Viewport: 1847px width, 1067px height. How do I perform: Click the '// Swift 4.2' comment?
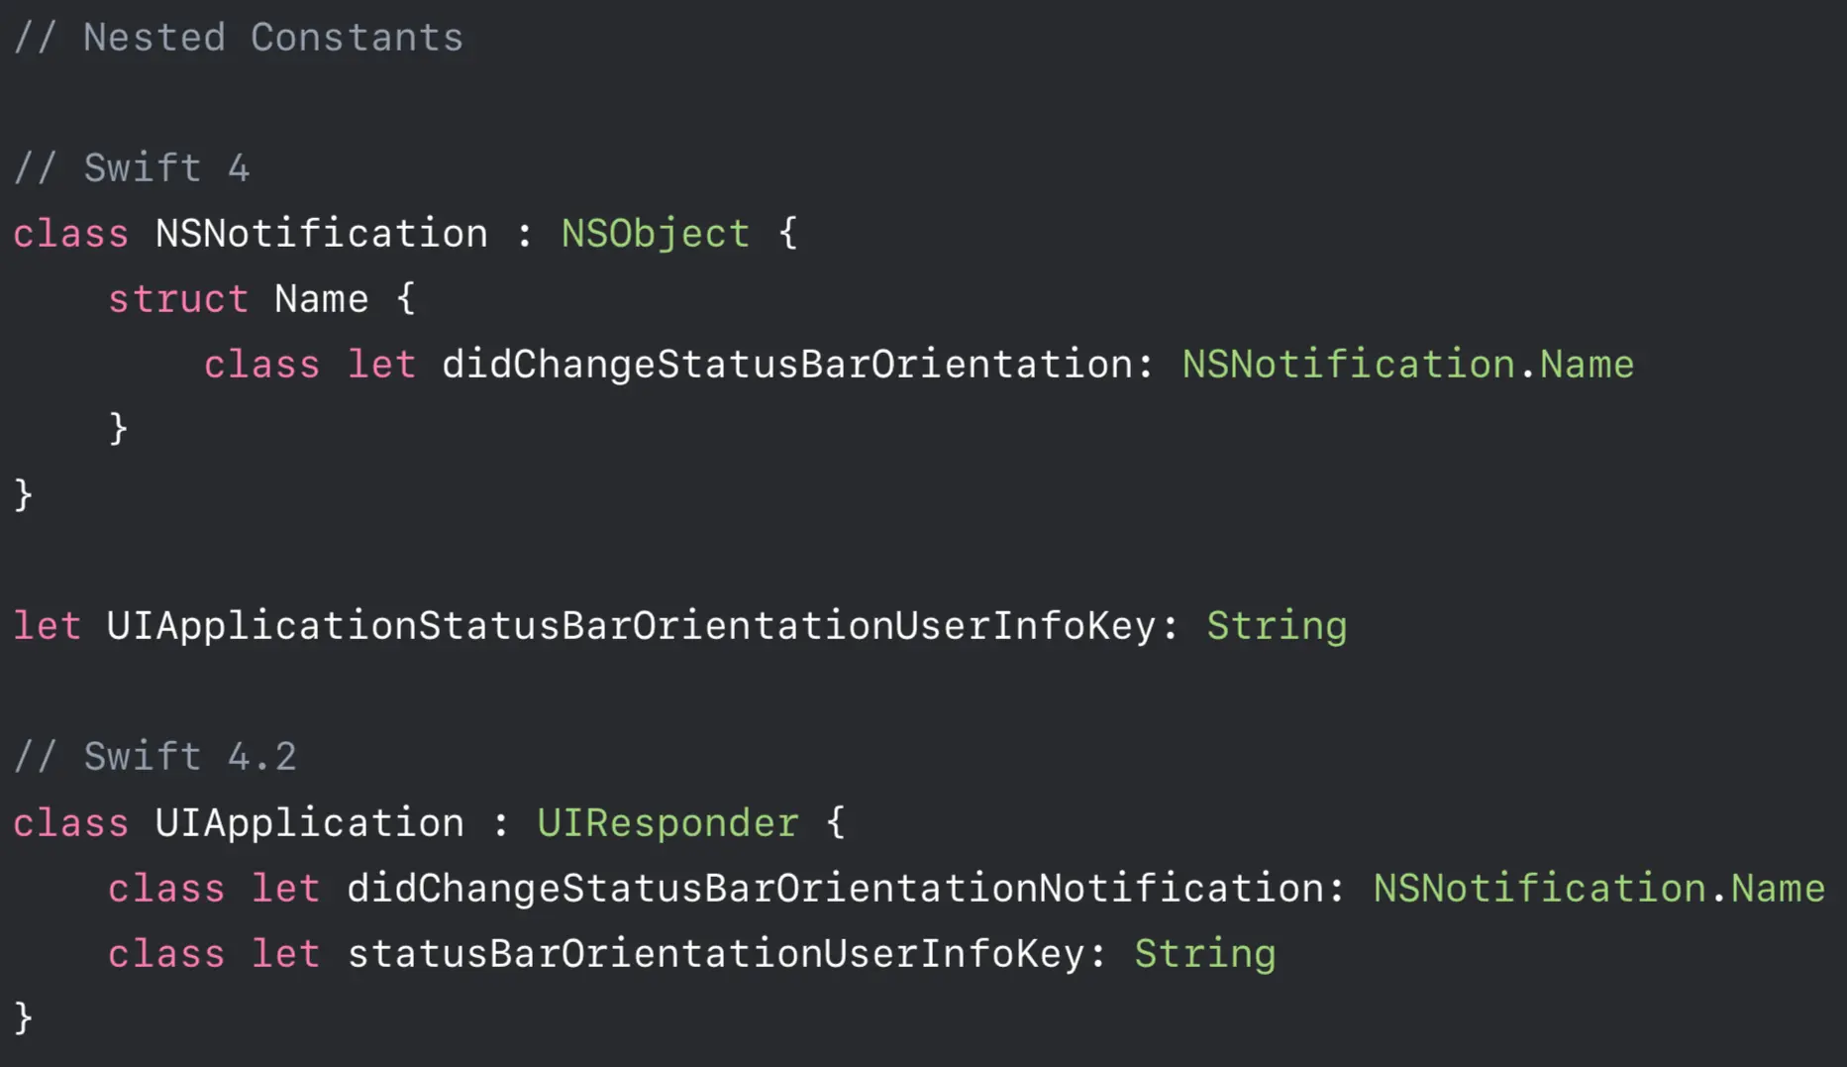pos(155,757)
